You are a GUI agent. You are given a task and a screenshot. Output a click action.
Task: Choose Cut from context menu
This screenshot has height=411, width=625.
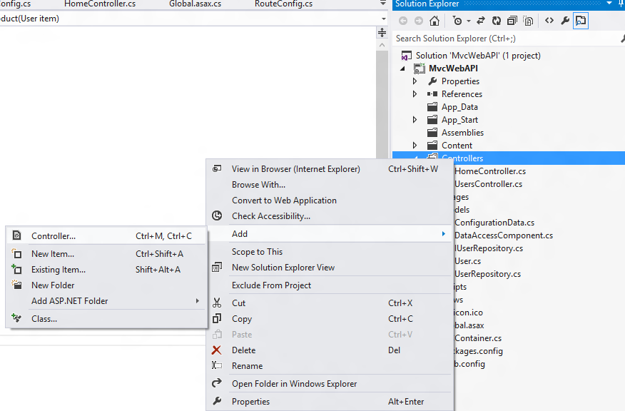330,303
